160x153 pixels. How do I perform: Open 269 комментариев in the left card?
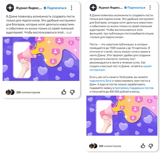coord(28,92)
